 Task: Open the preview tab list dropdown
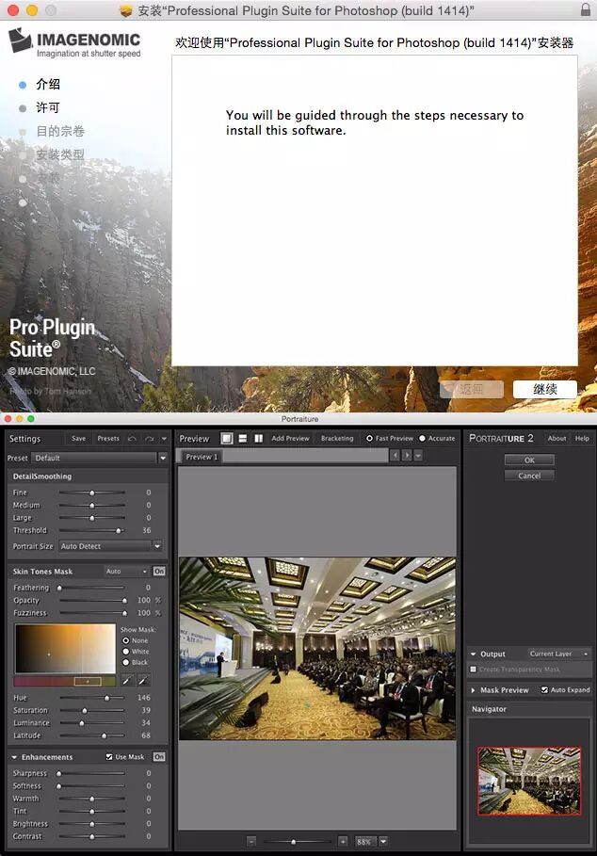coord(418,455)
